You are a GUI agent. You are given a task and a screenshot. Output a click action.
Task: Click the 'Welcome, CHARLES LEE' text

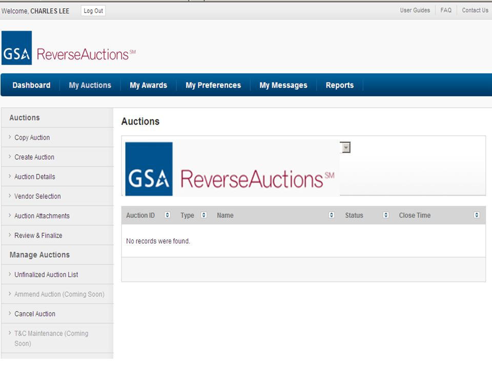coord(35,11)
